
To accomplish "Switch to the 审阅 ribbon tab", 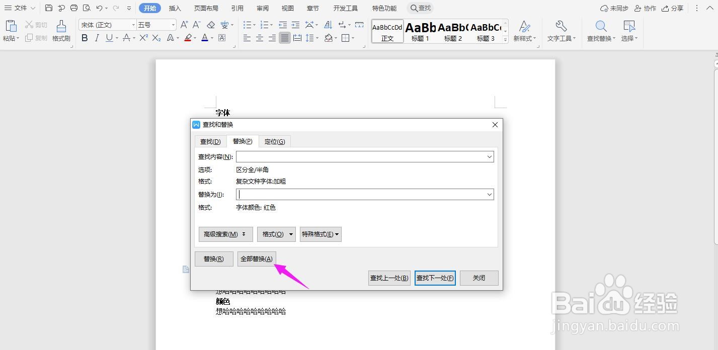I will (263, 8).
